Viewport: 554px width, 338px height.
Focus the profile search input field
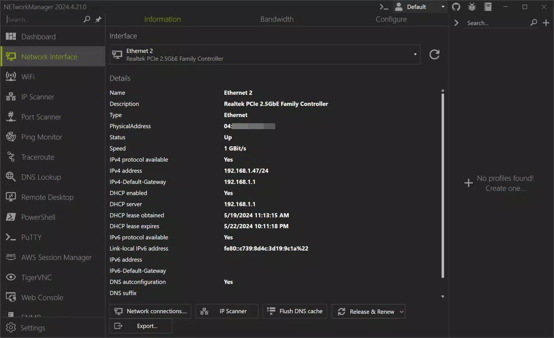[497, 23]
